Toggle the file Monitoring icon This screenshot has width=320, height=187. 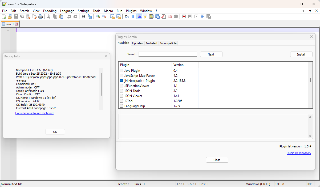(176, 16)
